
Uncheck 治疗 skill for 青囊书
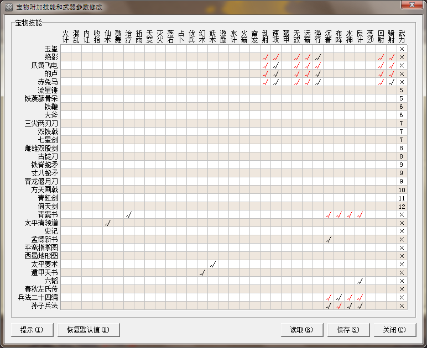click(129, 214)
